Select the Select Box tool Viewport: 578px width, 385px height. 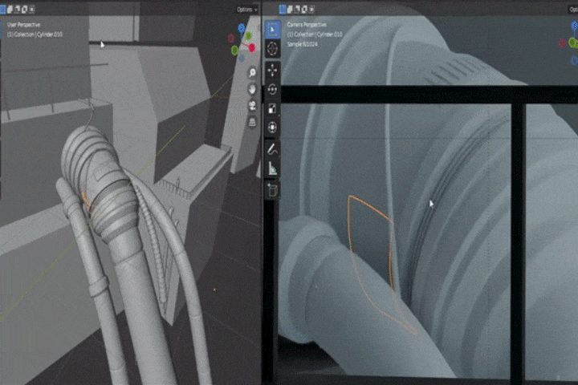click(x=272, y=30)
